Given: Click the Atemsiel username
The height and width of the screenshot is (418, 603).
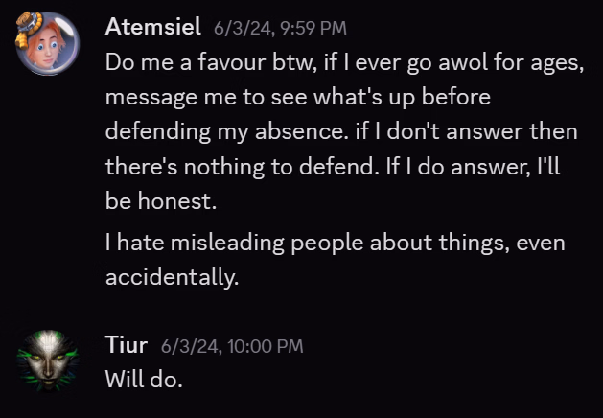Looking at the screenshot, I should point(152,27).
